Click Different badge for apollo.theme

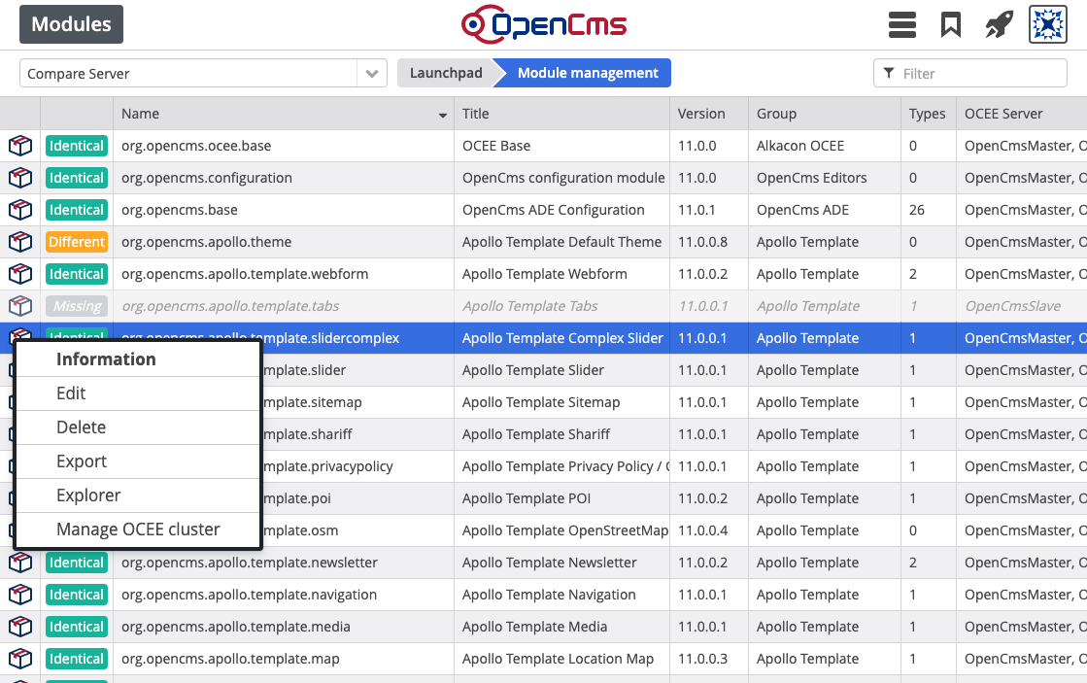point(77,242)
